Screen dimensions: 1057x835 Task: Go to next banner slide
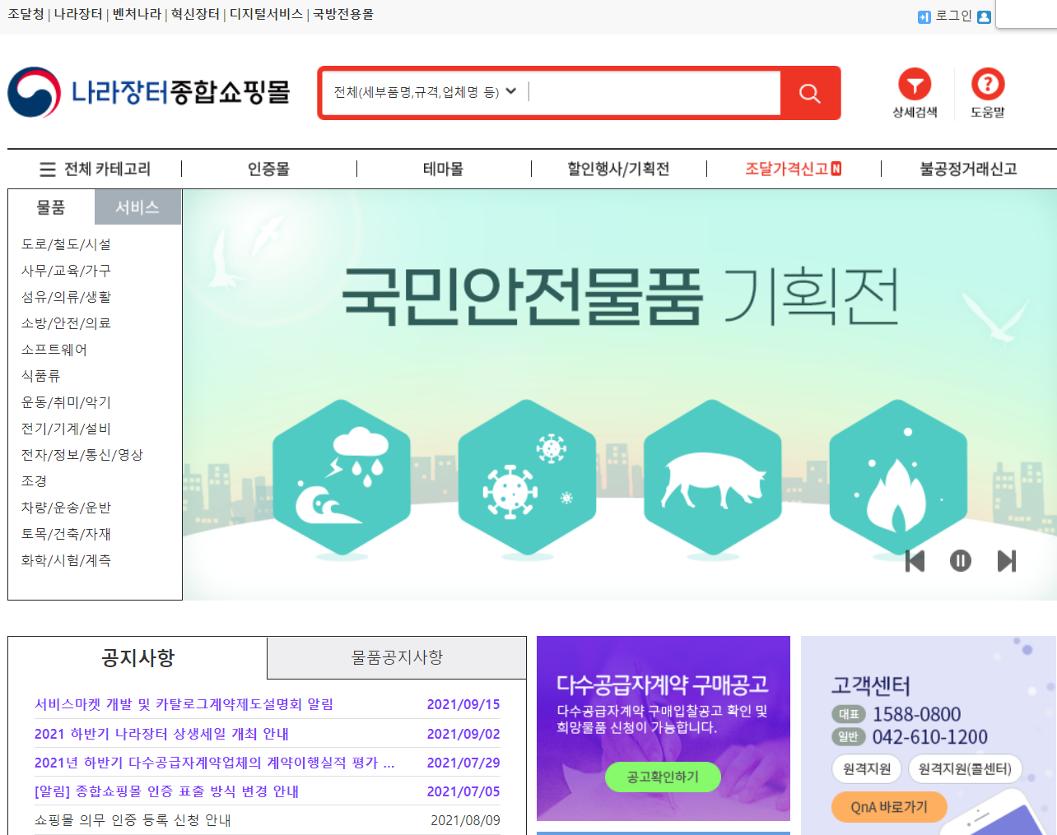[x=1007, y=561]
